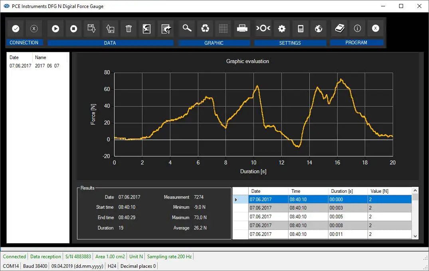This screenshot has height=271, width=429.
Task: Open the calculator icon in Settings
Action: click(x=300, y=28)
